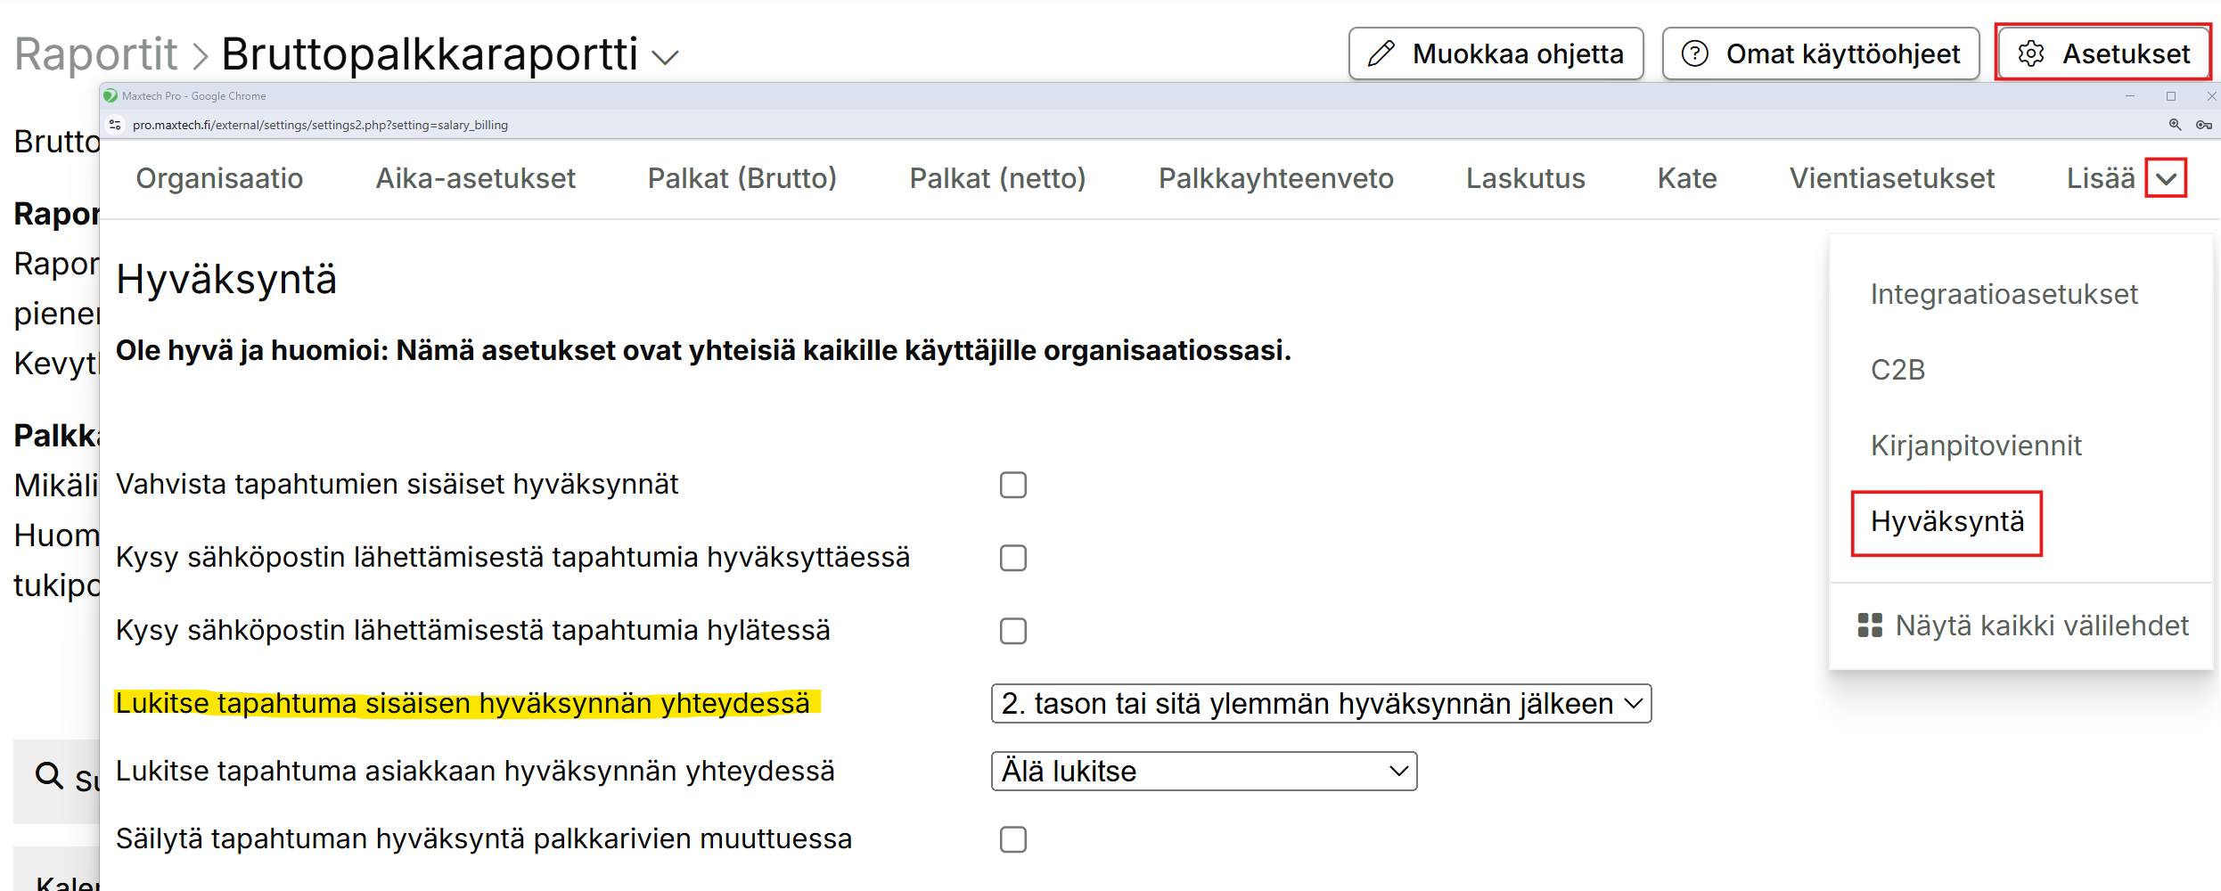Open the Lukitse tapahtuma sisäisen hyväksynnän dropdown
Image resolution: width=2221 pixels, height=891 pixels.
pos(1320,704)
